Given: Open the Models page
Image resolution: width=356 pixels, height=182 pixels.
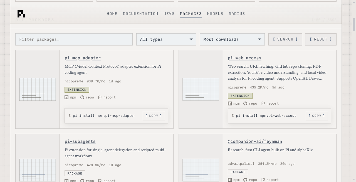Looking at the screenshot, I should coord(215,14).
